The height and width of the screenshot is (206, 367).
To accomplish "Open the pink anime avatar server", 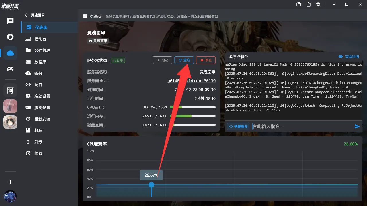I will [x=10, y=106].
